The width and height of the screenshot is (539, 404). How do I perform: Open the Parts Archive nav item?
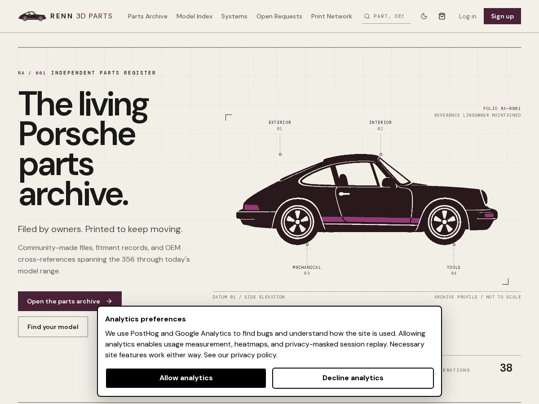tap(148, 16)
